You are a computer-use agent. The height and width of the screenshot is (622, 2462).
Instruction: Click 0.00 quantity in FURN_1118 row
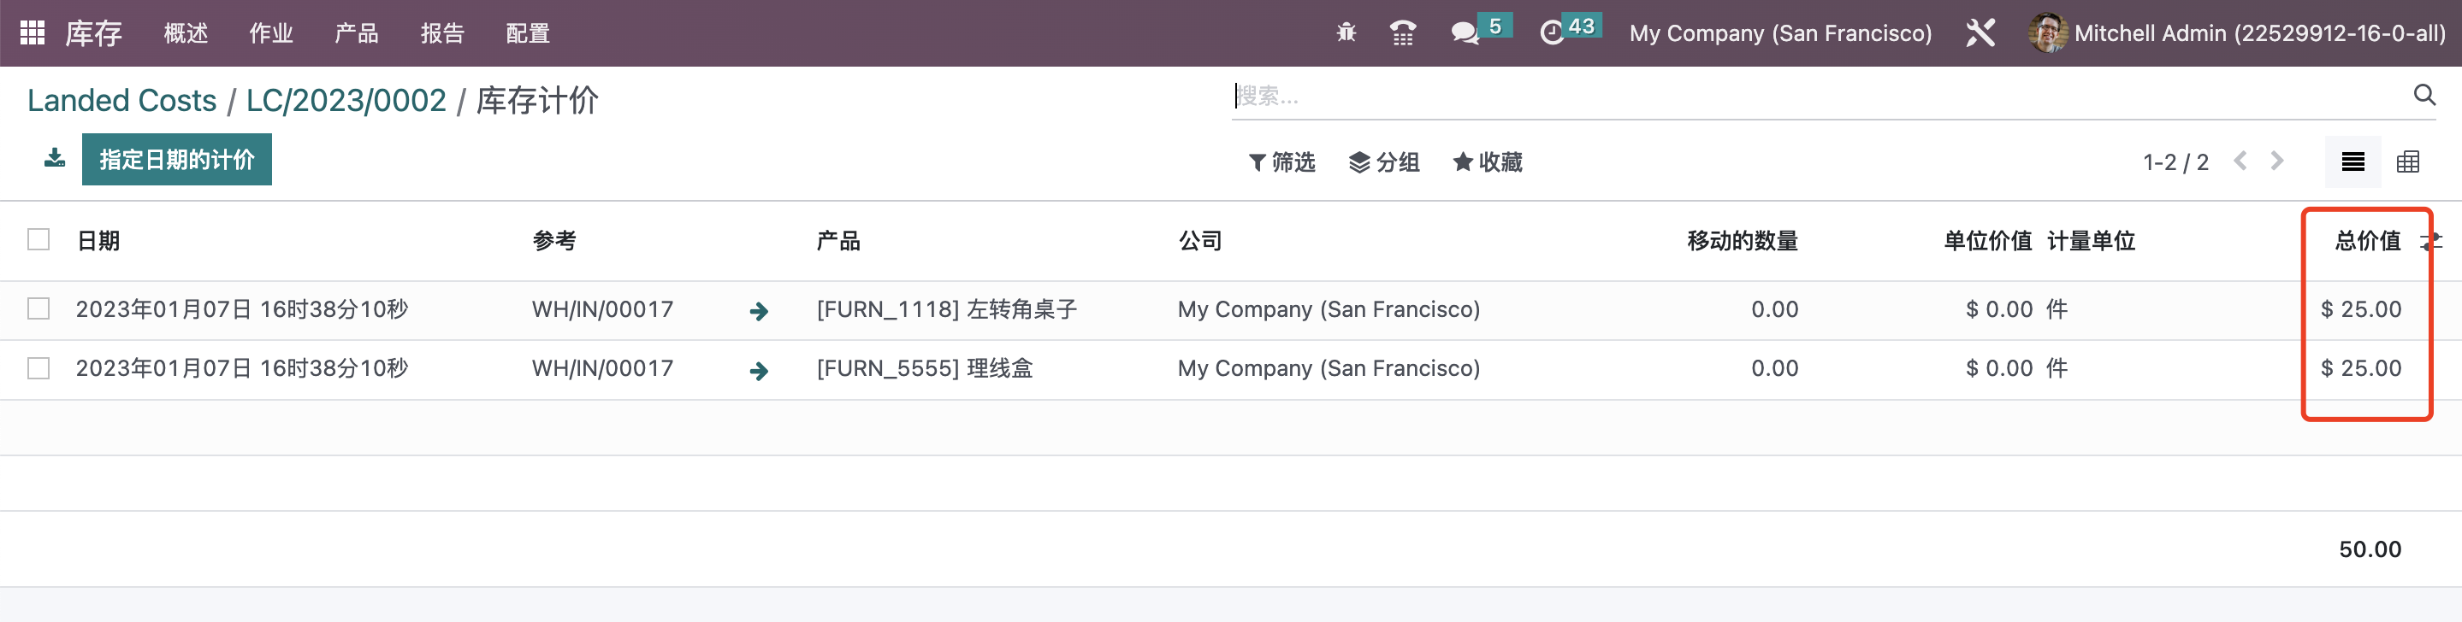point(1774,309)
